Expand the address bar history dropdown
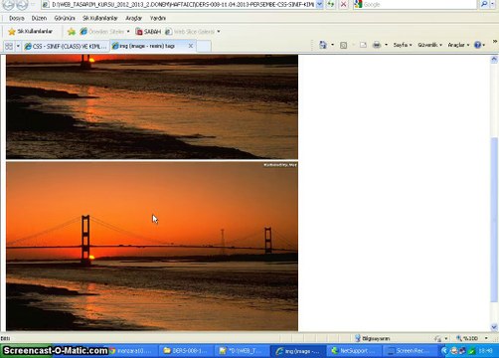 coord(319,4)
